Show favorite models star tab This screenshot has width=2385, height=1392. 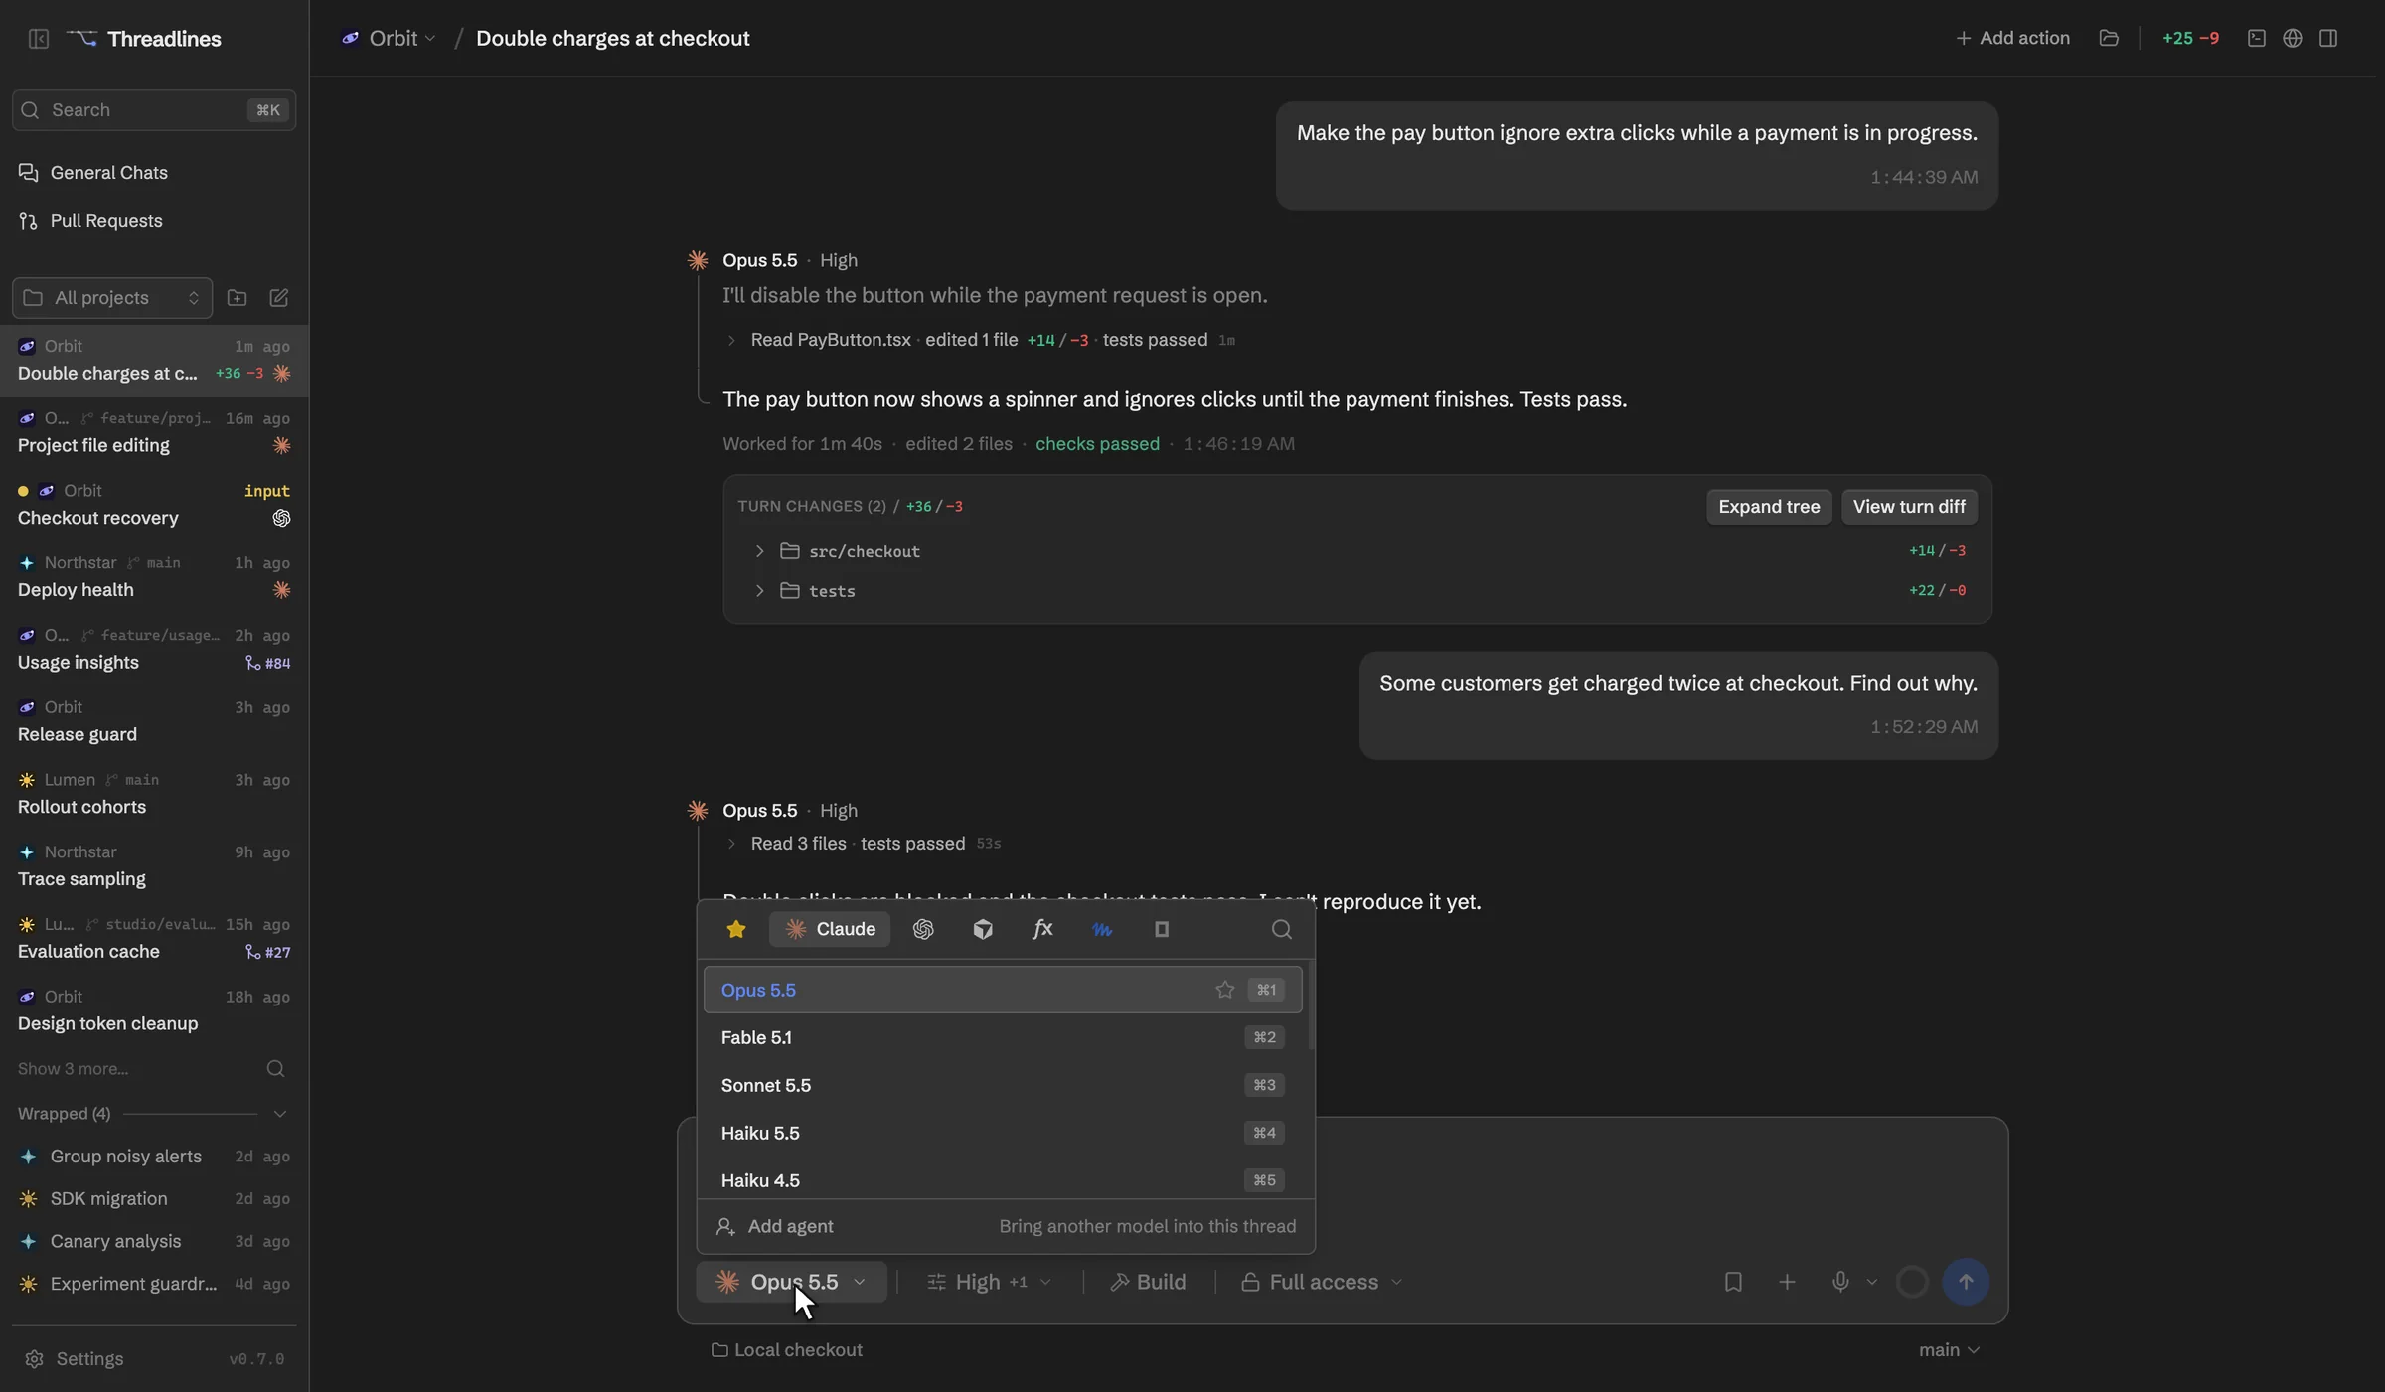736,929
